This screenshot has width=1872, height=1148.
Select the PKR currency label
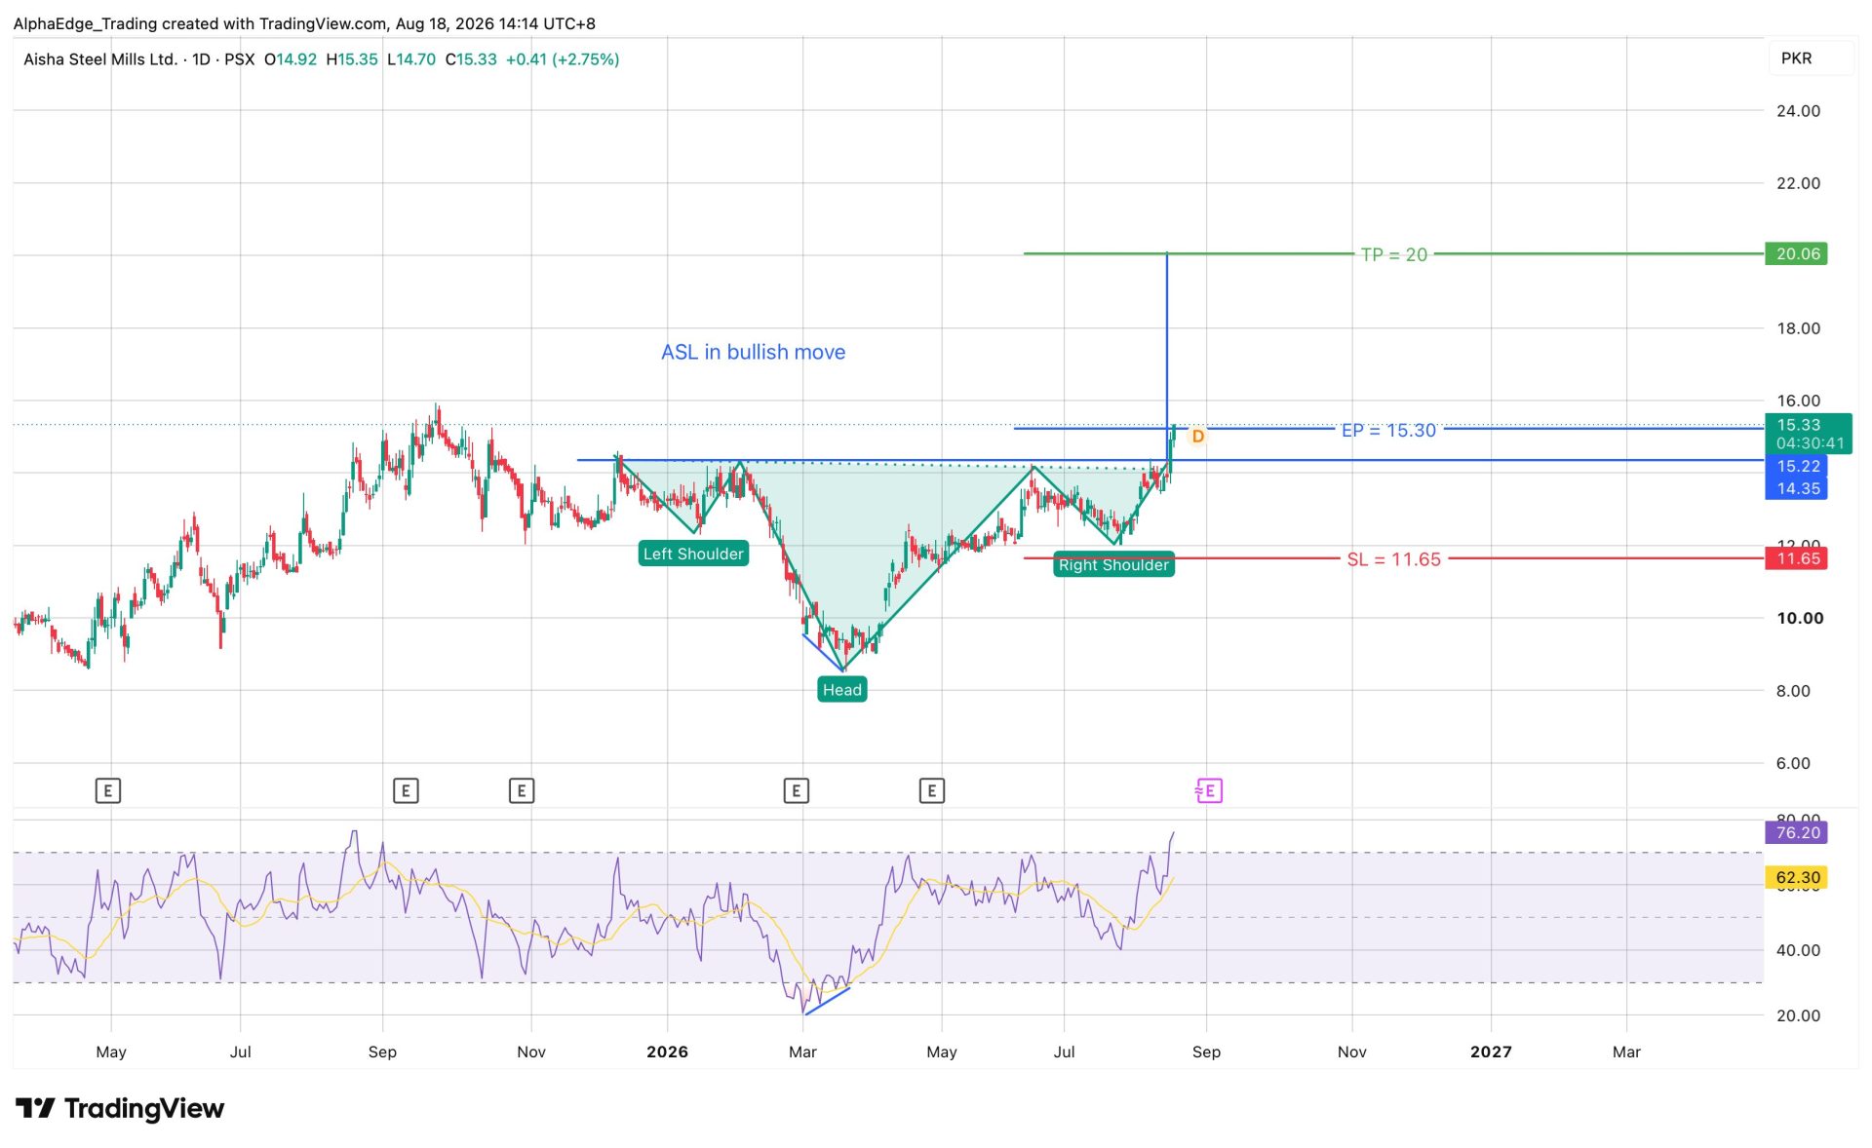point(1796,58)
